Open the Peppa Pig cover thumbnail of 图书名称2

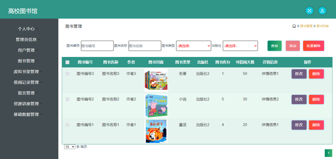(x=156, y=105)
